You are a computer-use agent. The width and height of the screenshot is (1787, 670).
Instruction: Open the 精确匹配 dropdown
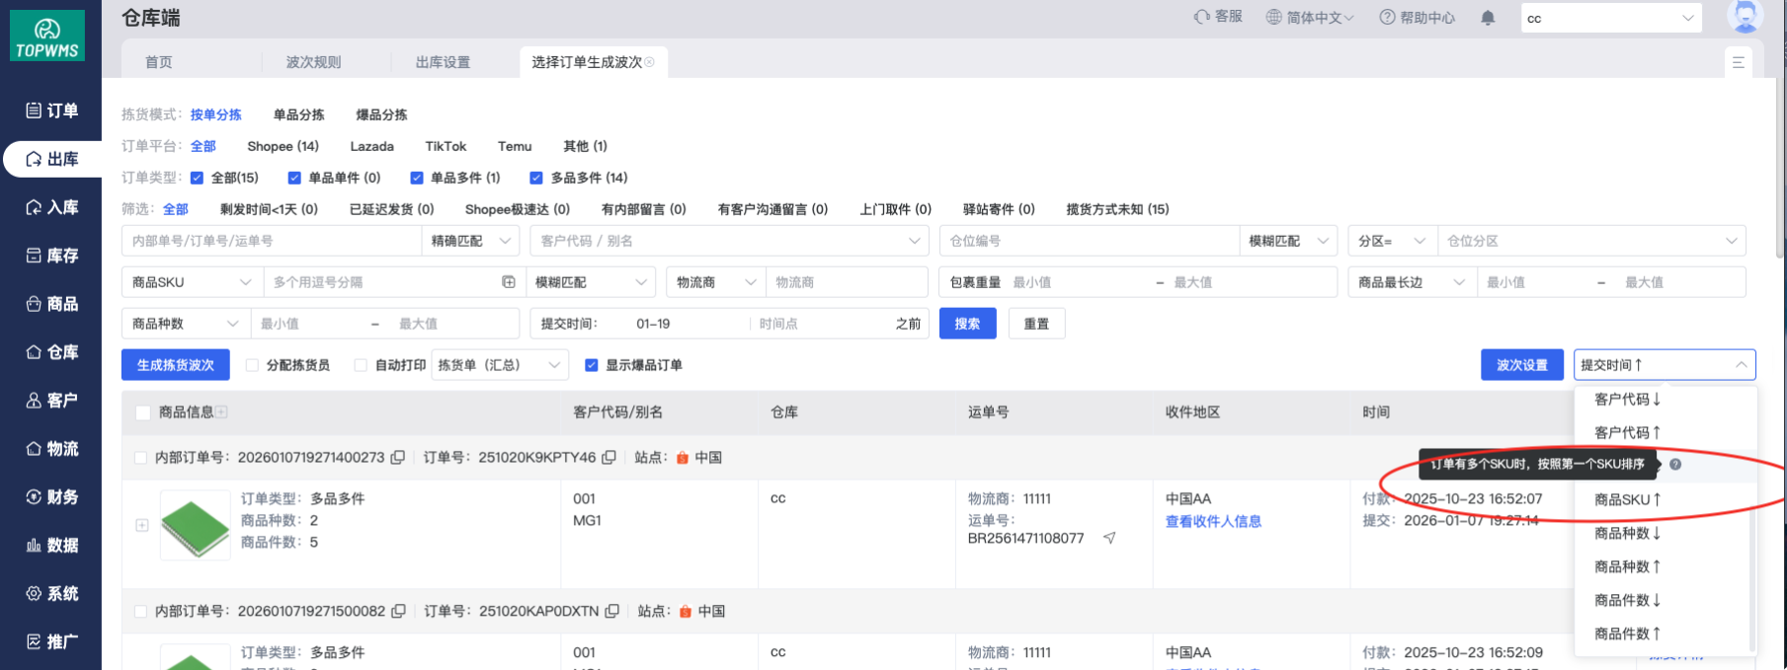point(470,241)
